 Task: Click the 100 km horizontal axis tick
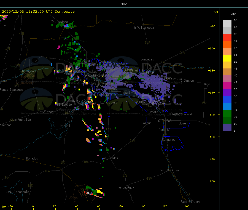pos(143,206)
